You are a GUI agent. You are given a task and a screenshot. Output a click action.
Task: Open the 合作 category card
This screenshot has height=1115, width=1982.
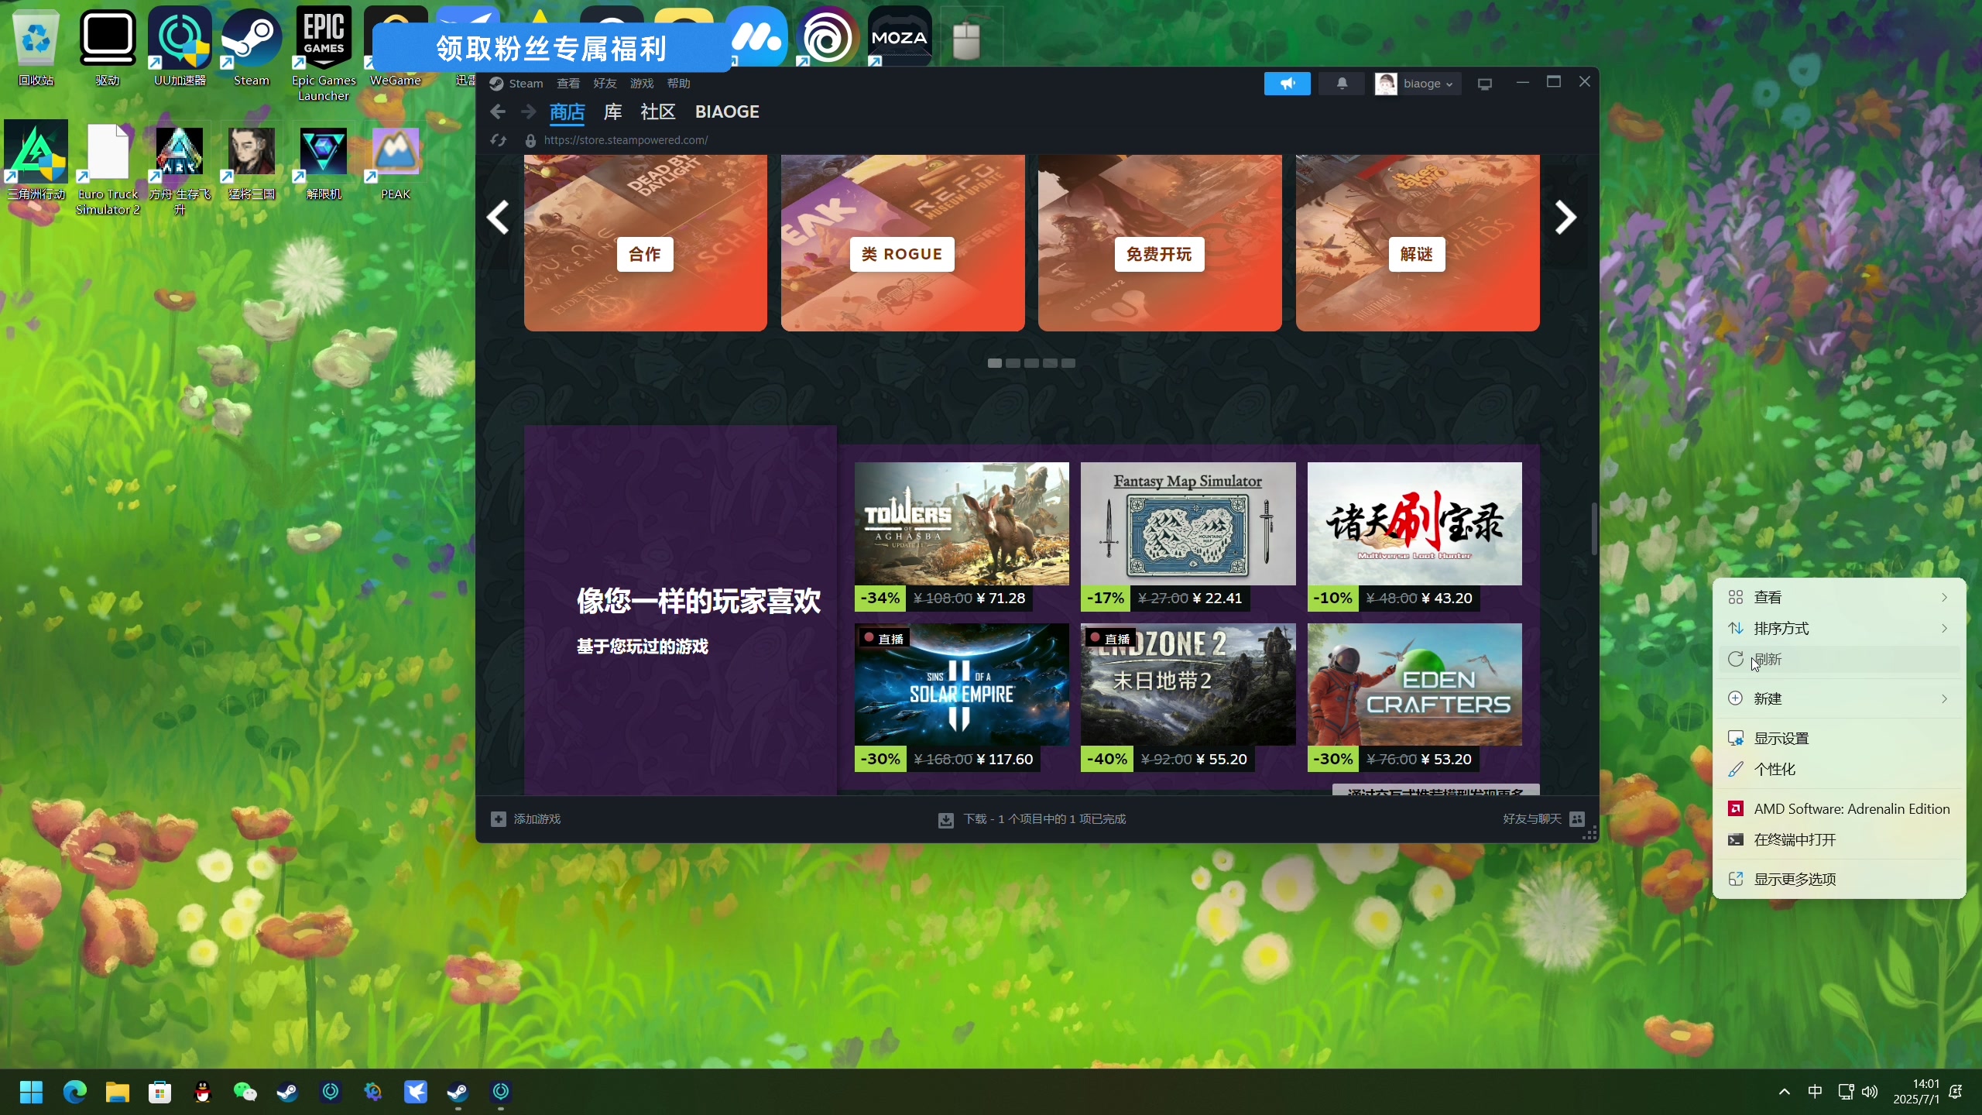(x=645, y=243)
